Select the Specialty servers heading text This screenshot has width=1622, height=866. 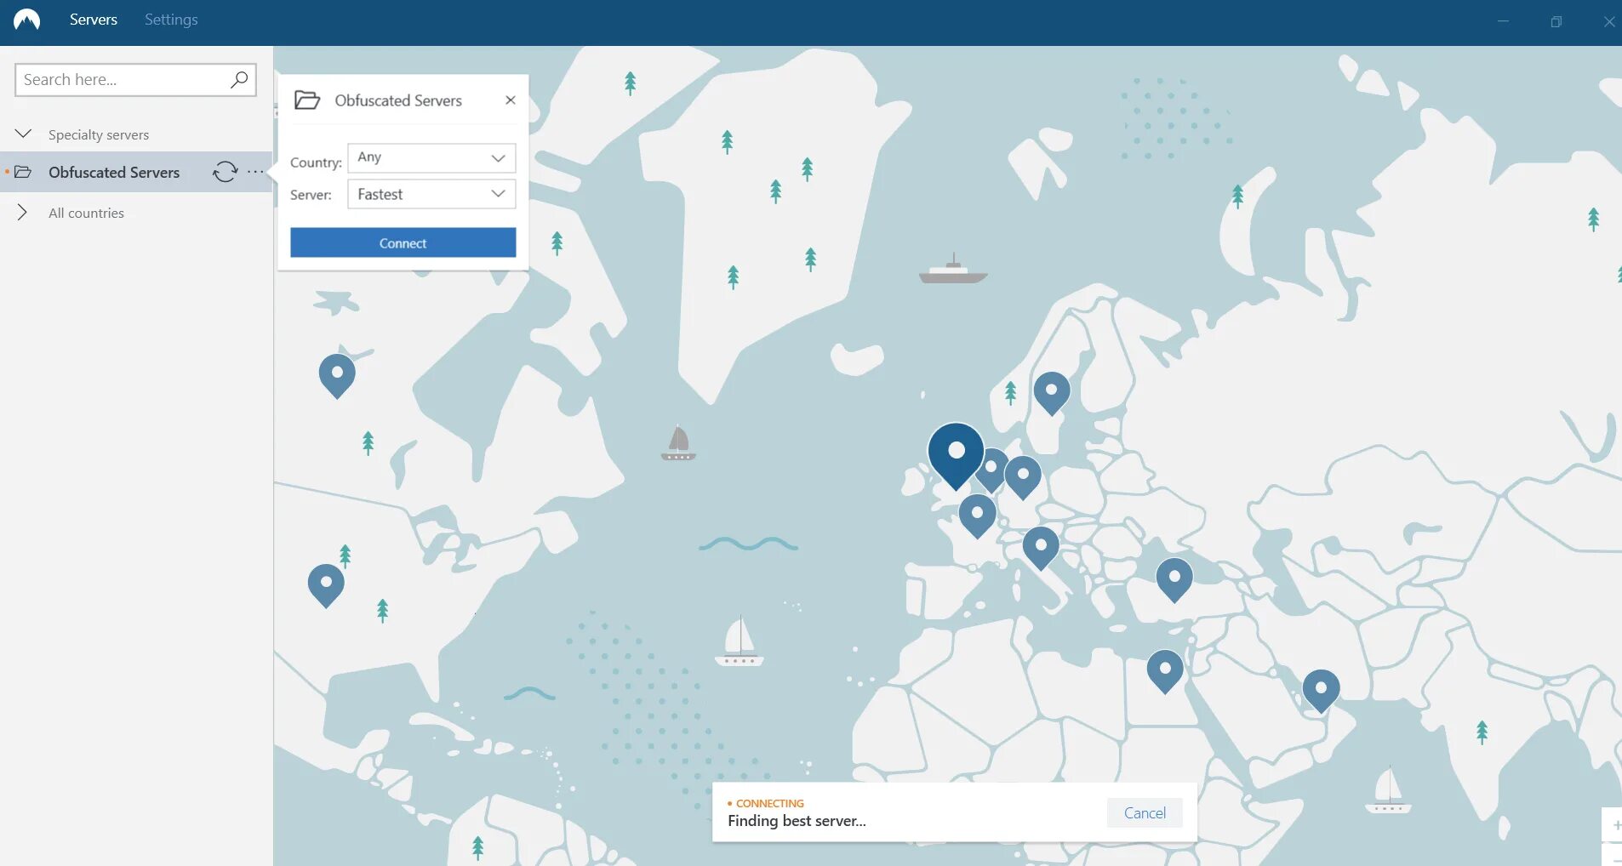(x=99, y=134)
